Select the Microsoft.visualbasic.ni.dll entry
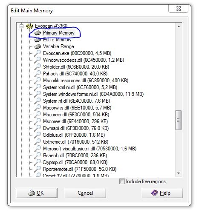The height and width of the screenshot is (219, 202). point(89,149)
